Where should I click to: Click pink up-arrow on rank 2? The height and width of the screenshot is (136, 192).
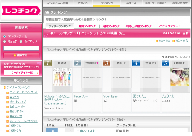[97, 63]
